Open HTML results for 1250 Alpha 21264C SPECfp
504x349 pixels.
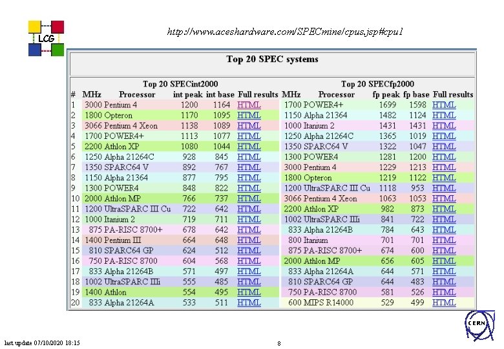[444, 136]
